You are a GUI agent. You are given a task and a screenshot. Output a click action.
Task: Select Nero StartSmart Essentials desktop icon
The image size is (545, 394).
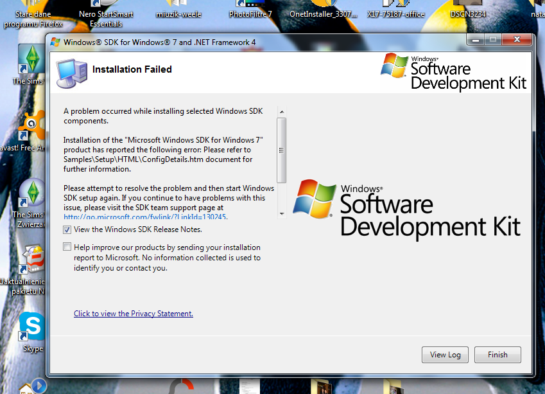pos(106,15)
